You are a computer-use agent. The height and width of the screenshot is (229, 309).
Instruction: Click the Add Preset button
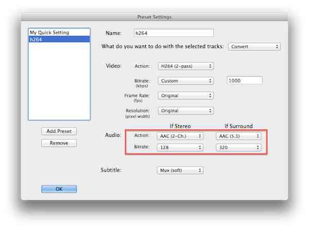(x=59, y=131)
